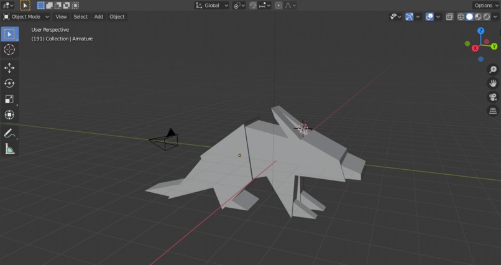
Task: Open the pivot point dropdown
Action: coord(239,6)
